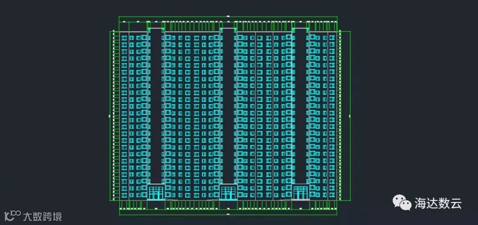Screen dimensions: 478x225
Task: Click the bottom center dimension grip
Action: point(228,214)
